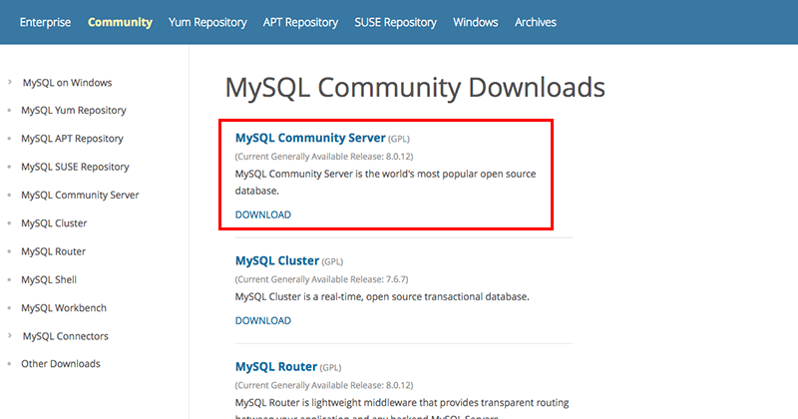This screenshot has width=798, height=419.
Task: Click DOWNLOAD under MySQL Cluster
Action: [263, 321]
